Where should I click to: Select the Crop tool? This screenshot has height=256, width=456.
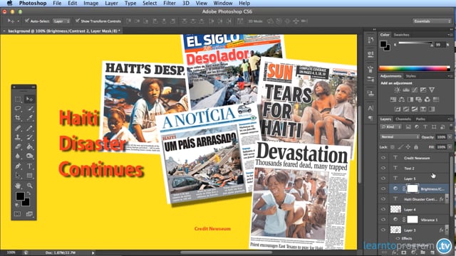pos(18,118)
